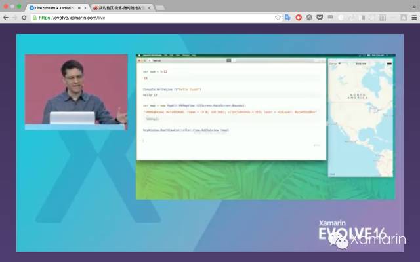This screenshot has height=262, width=420.
Task: Click the green padlock security icon
Action: [35, 18]
